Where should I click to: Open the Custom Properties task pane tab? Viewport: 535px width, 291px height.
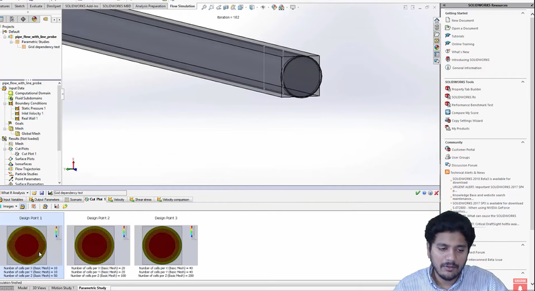coord(437,54)
